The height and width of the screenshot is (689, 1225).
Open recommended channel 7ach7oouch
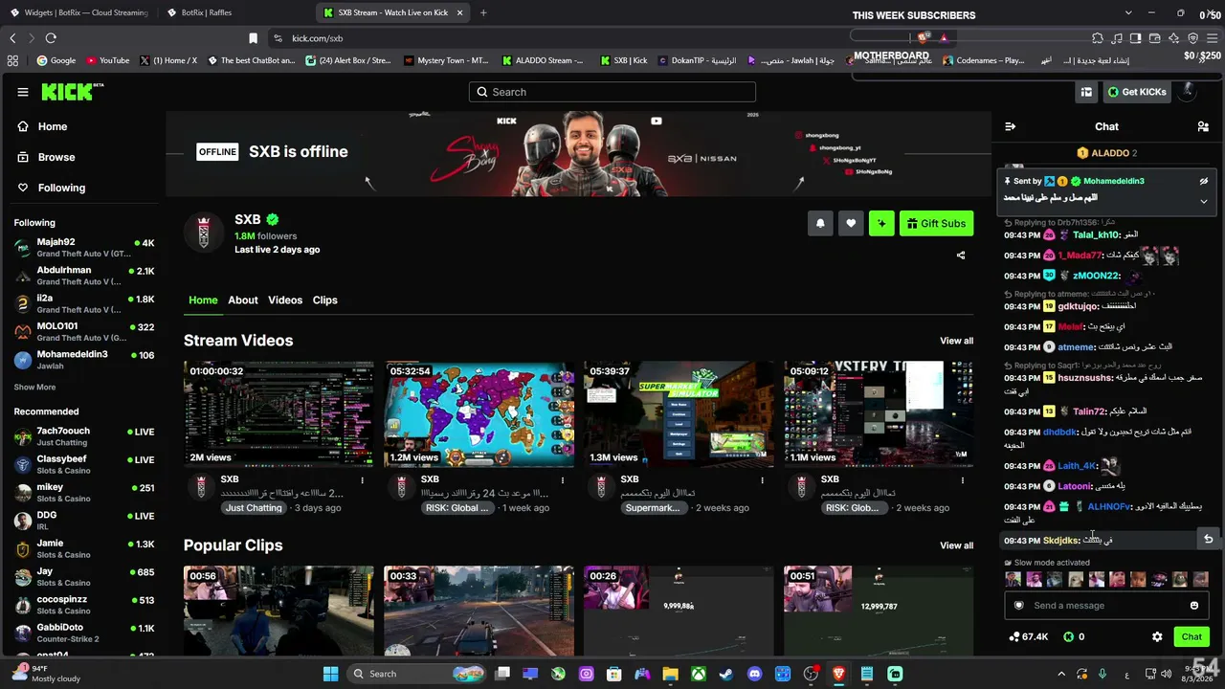84,436
